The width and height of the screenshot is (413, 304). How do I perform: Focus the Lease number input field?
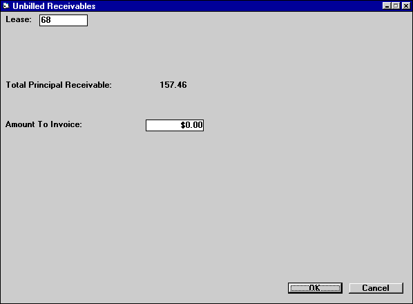tap(64, 20)
